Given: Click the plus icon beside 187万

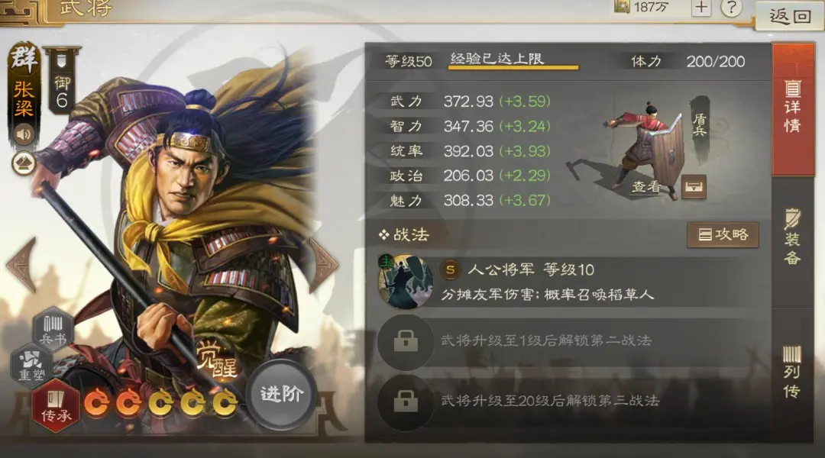Looking at the screenshot, I should [701, 8].
